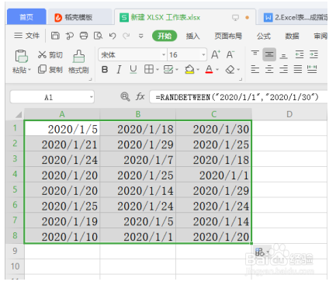The height and width of the screenshot is (285, 336).
Task: Increase indent icon
Action: [313, 54]
